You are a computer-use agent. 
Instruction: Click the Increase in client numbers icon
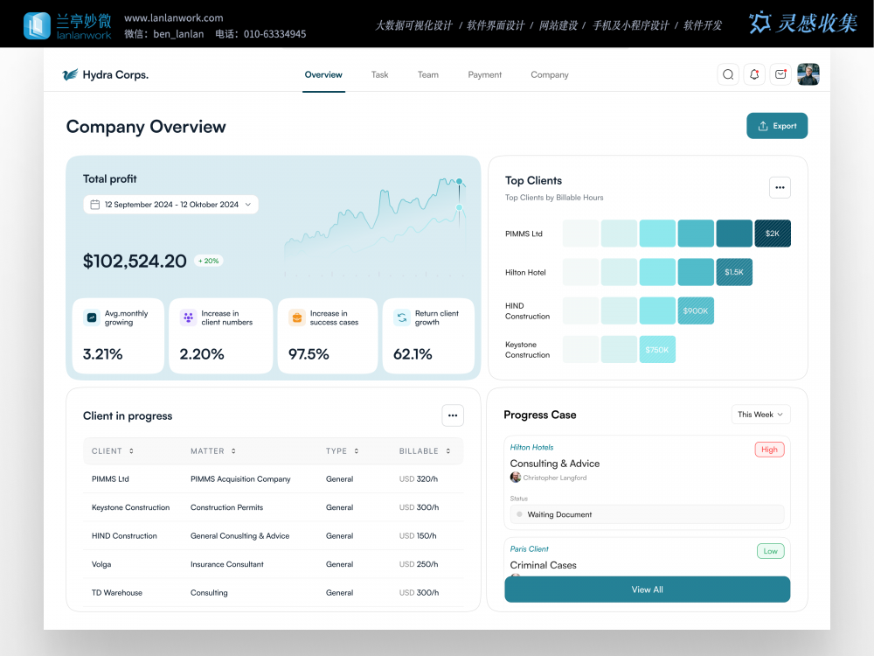[188, 318]
